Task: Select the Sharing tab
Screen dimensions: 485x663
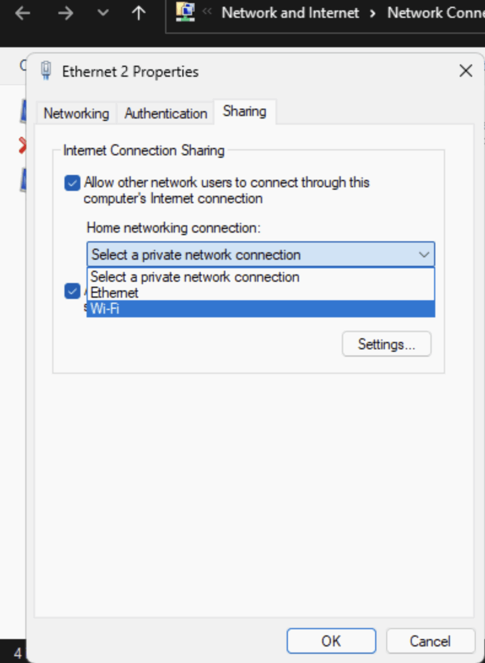Action: pyautogui.click(x=245, y=112)
